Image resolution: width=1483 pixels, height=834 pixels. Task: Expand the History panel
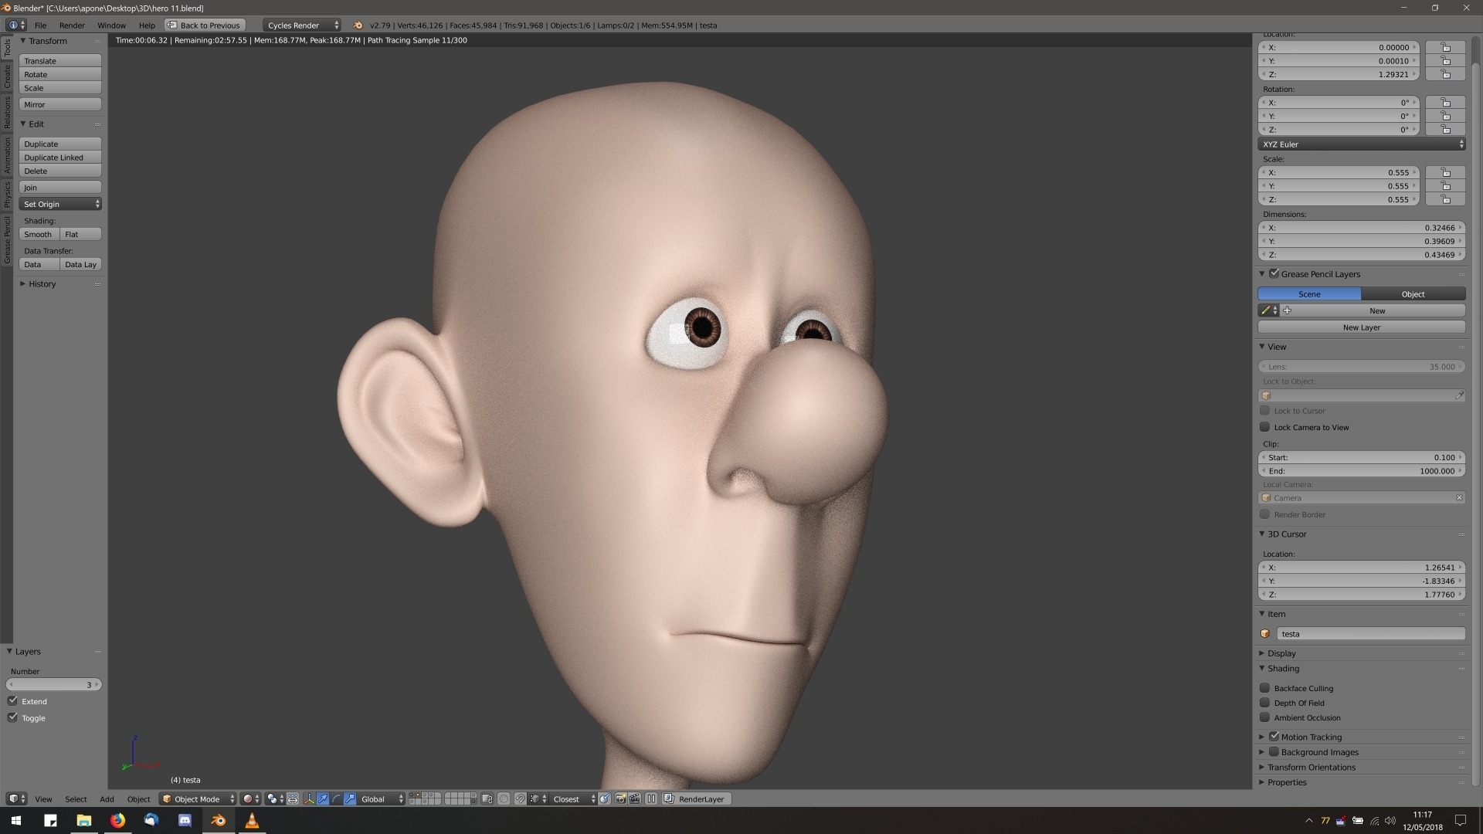pyautogui.click(x=42, y=284)
